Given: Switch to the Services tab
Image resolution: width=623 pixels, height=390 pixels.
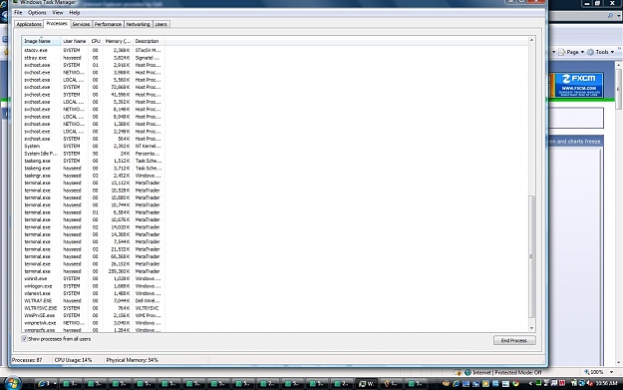Looking at the screenshot, I should click(81, 24).
